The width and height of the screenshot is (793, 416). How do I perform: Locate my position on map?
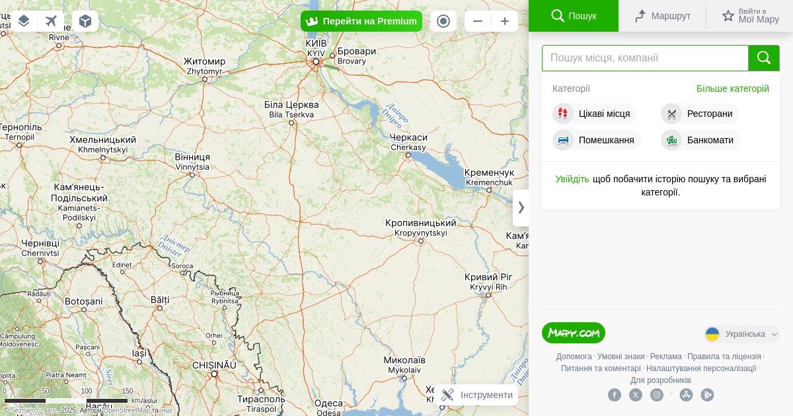[x=443, y=21]
